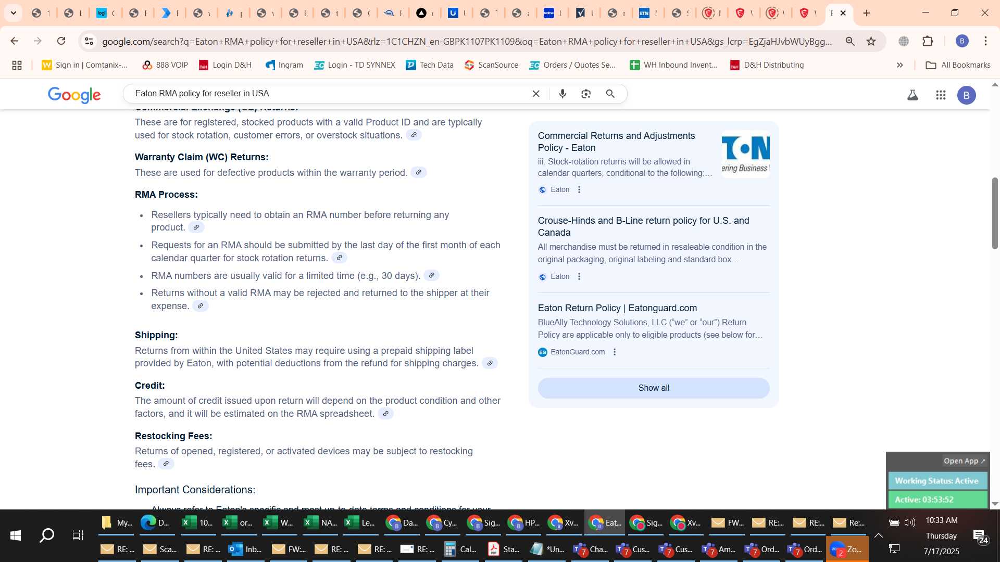This screenshot has height=562, width=1000.
Task: Close the active Chrome tab
Action: (843, 13)
